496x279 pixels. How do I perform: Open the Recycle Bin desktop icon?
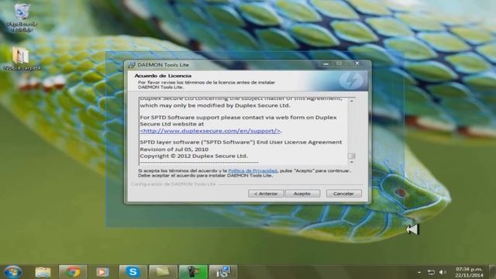[x=22, y=17]
